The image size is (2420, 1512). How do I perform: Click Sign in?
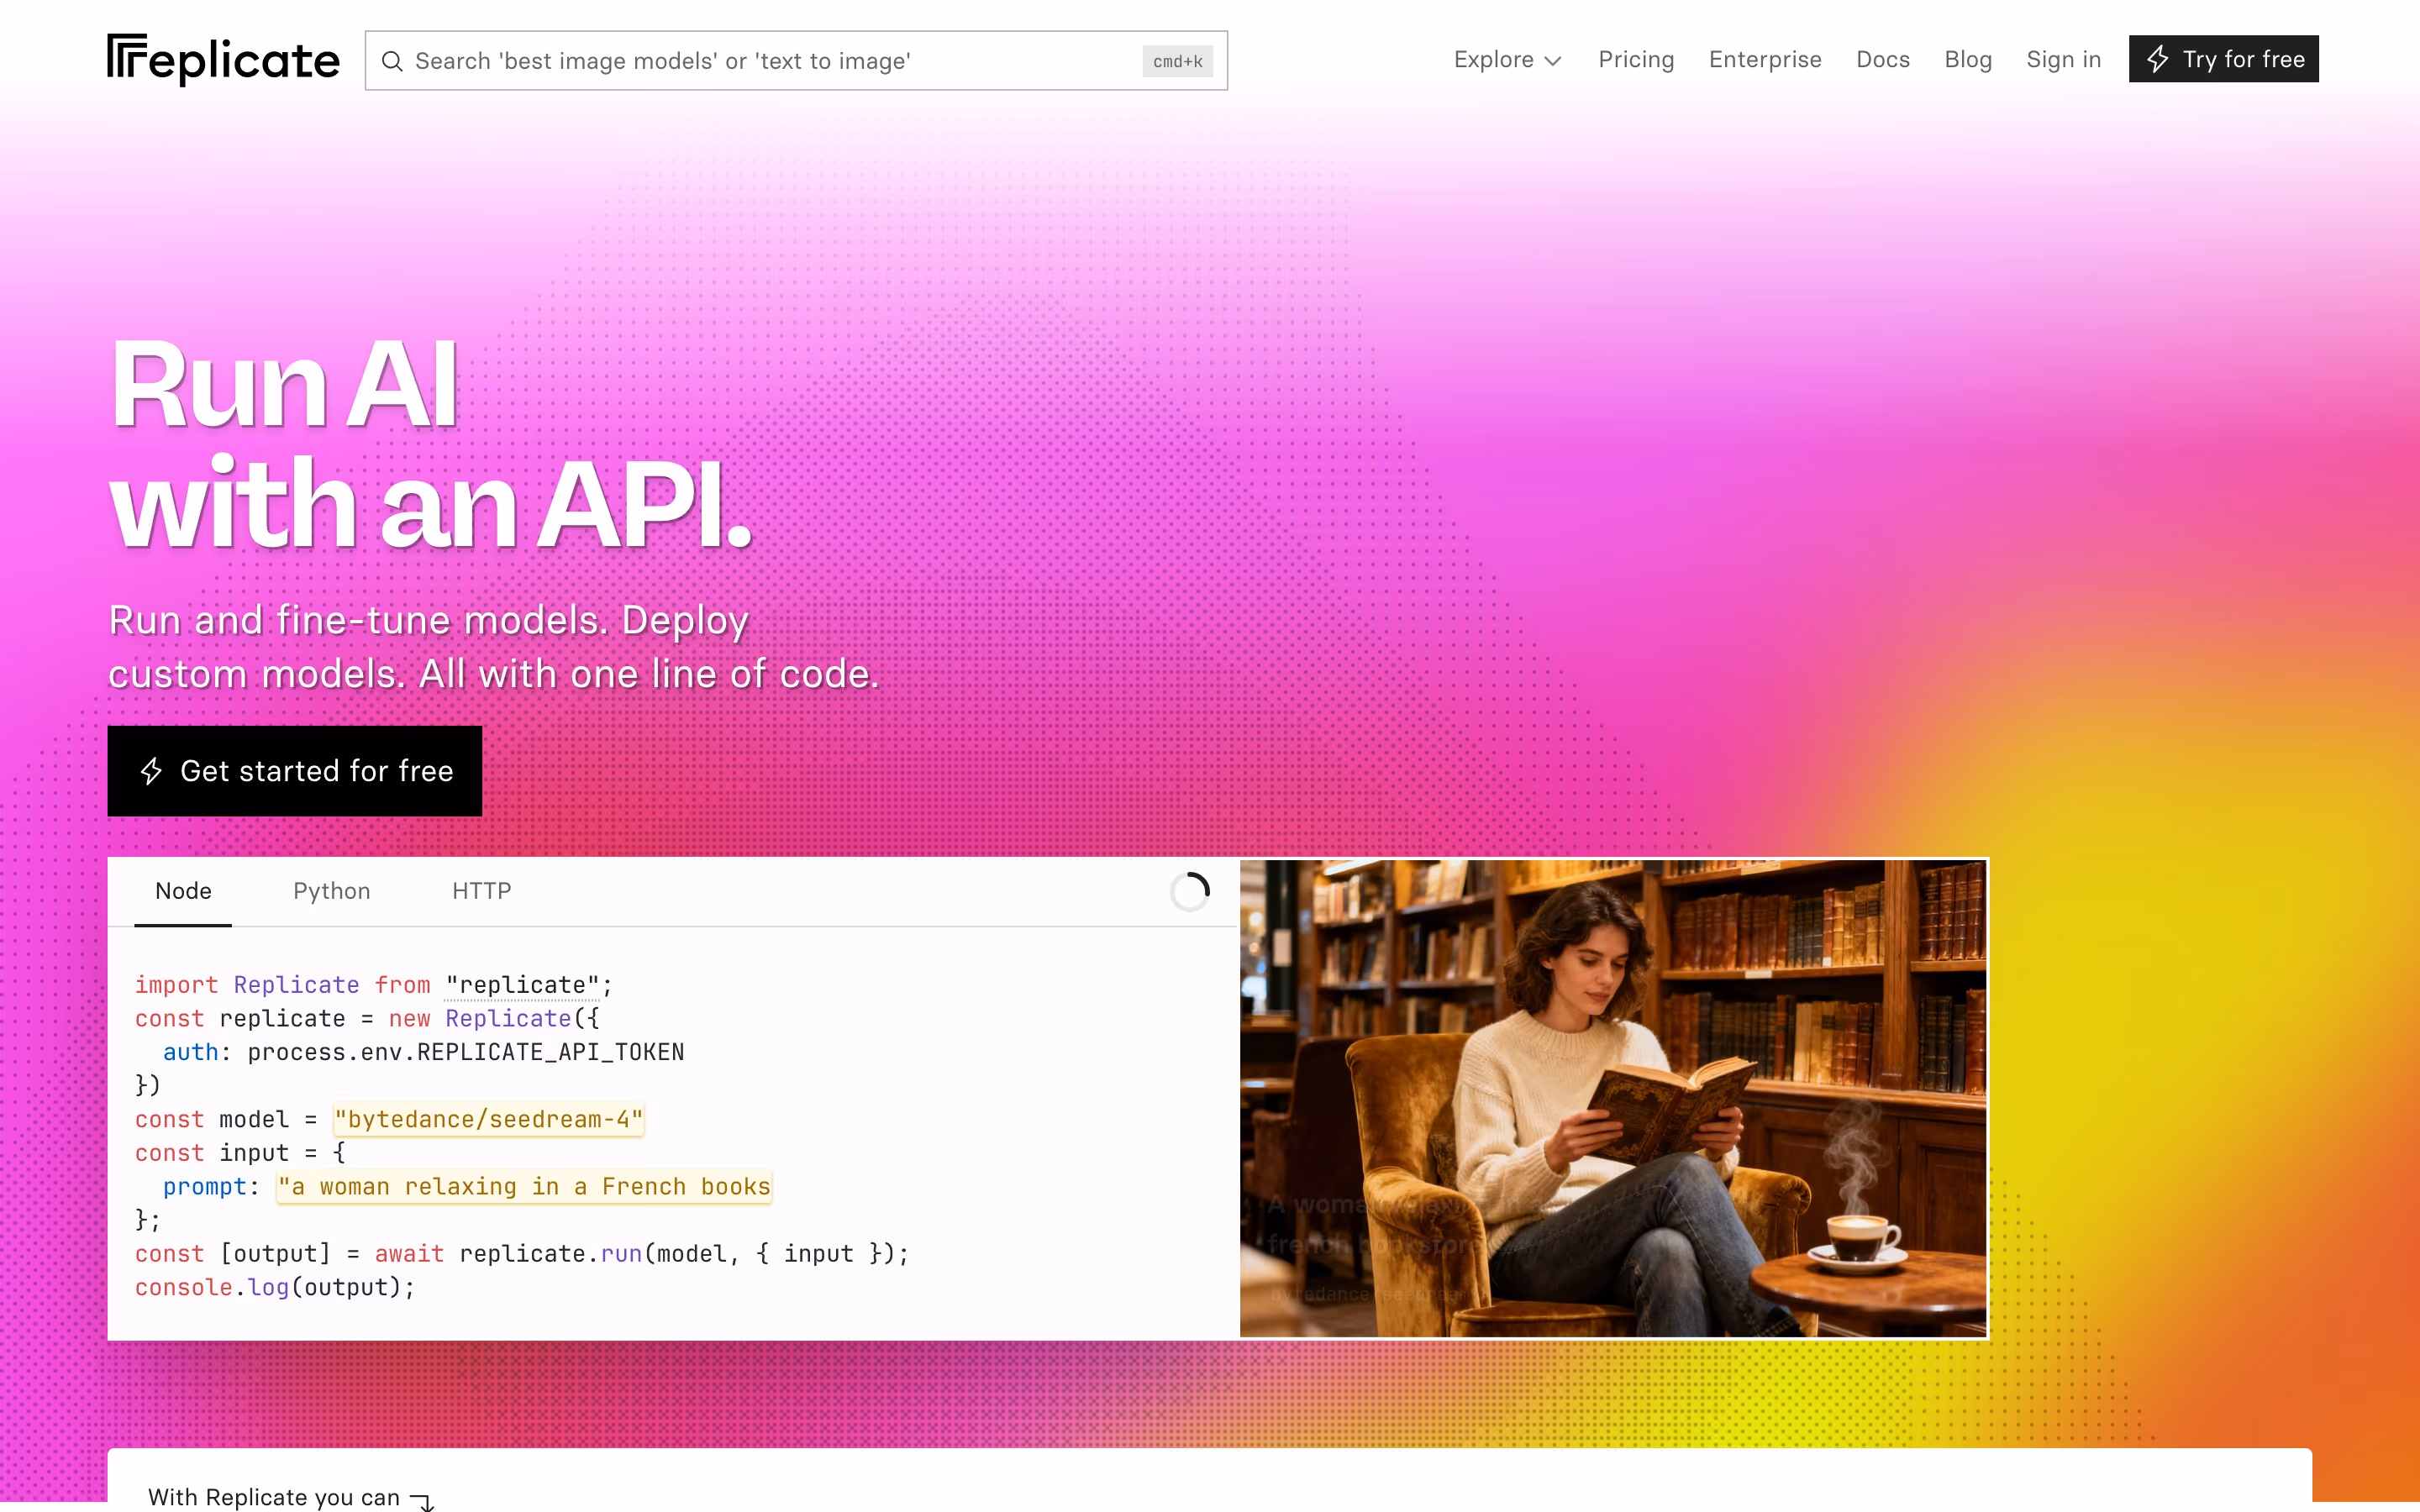pos(2063,60)
